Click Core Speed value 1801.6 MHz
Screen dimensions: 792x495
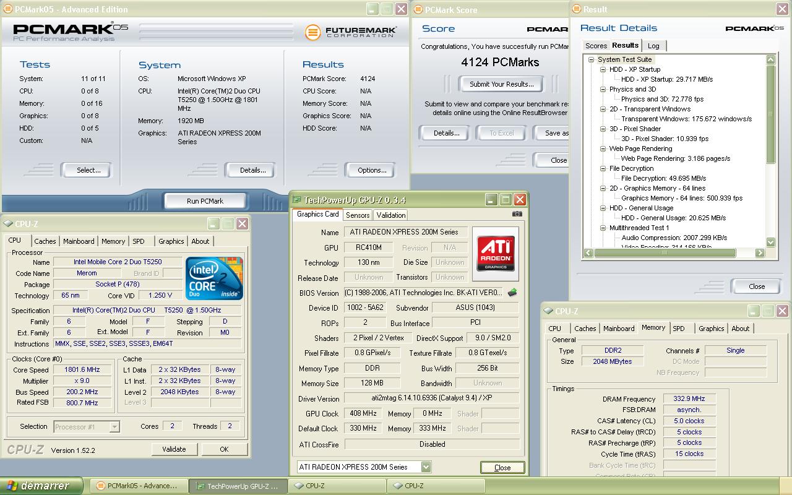[82, 369]
